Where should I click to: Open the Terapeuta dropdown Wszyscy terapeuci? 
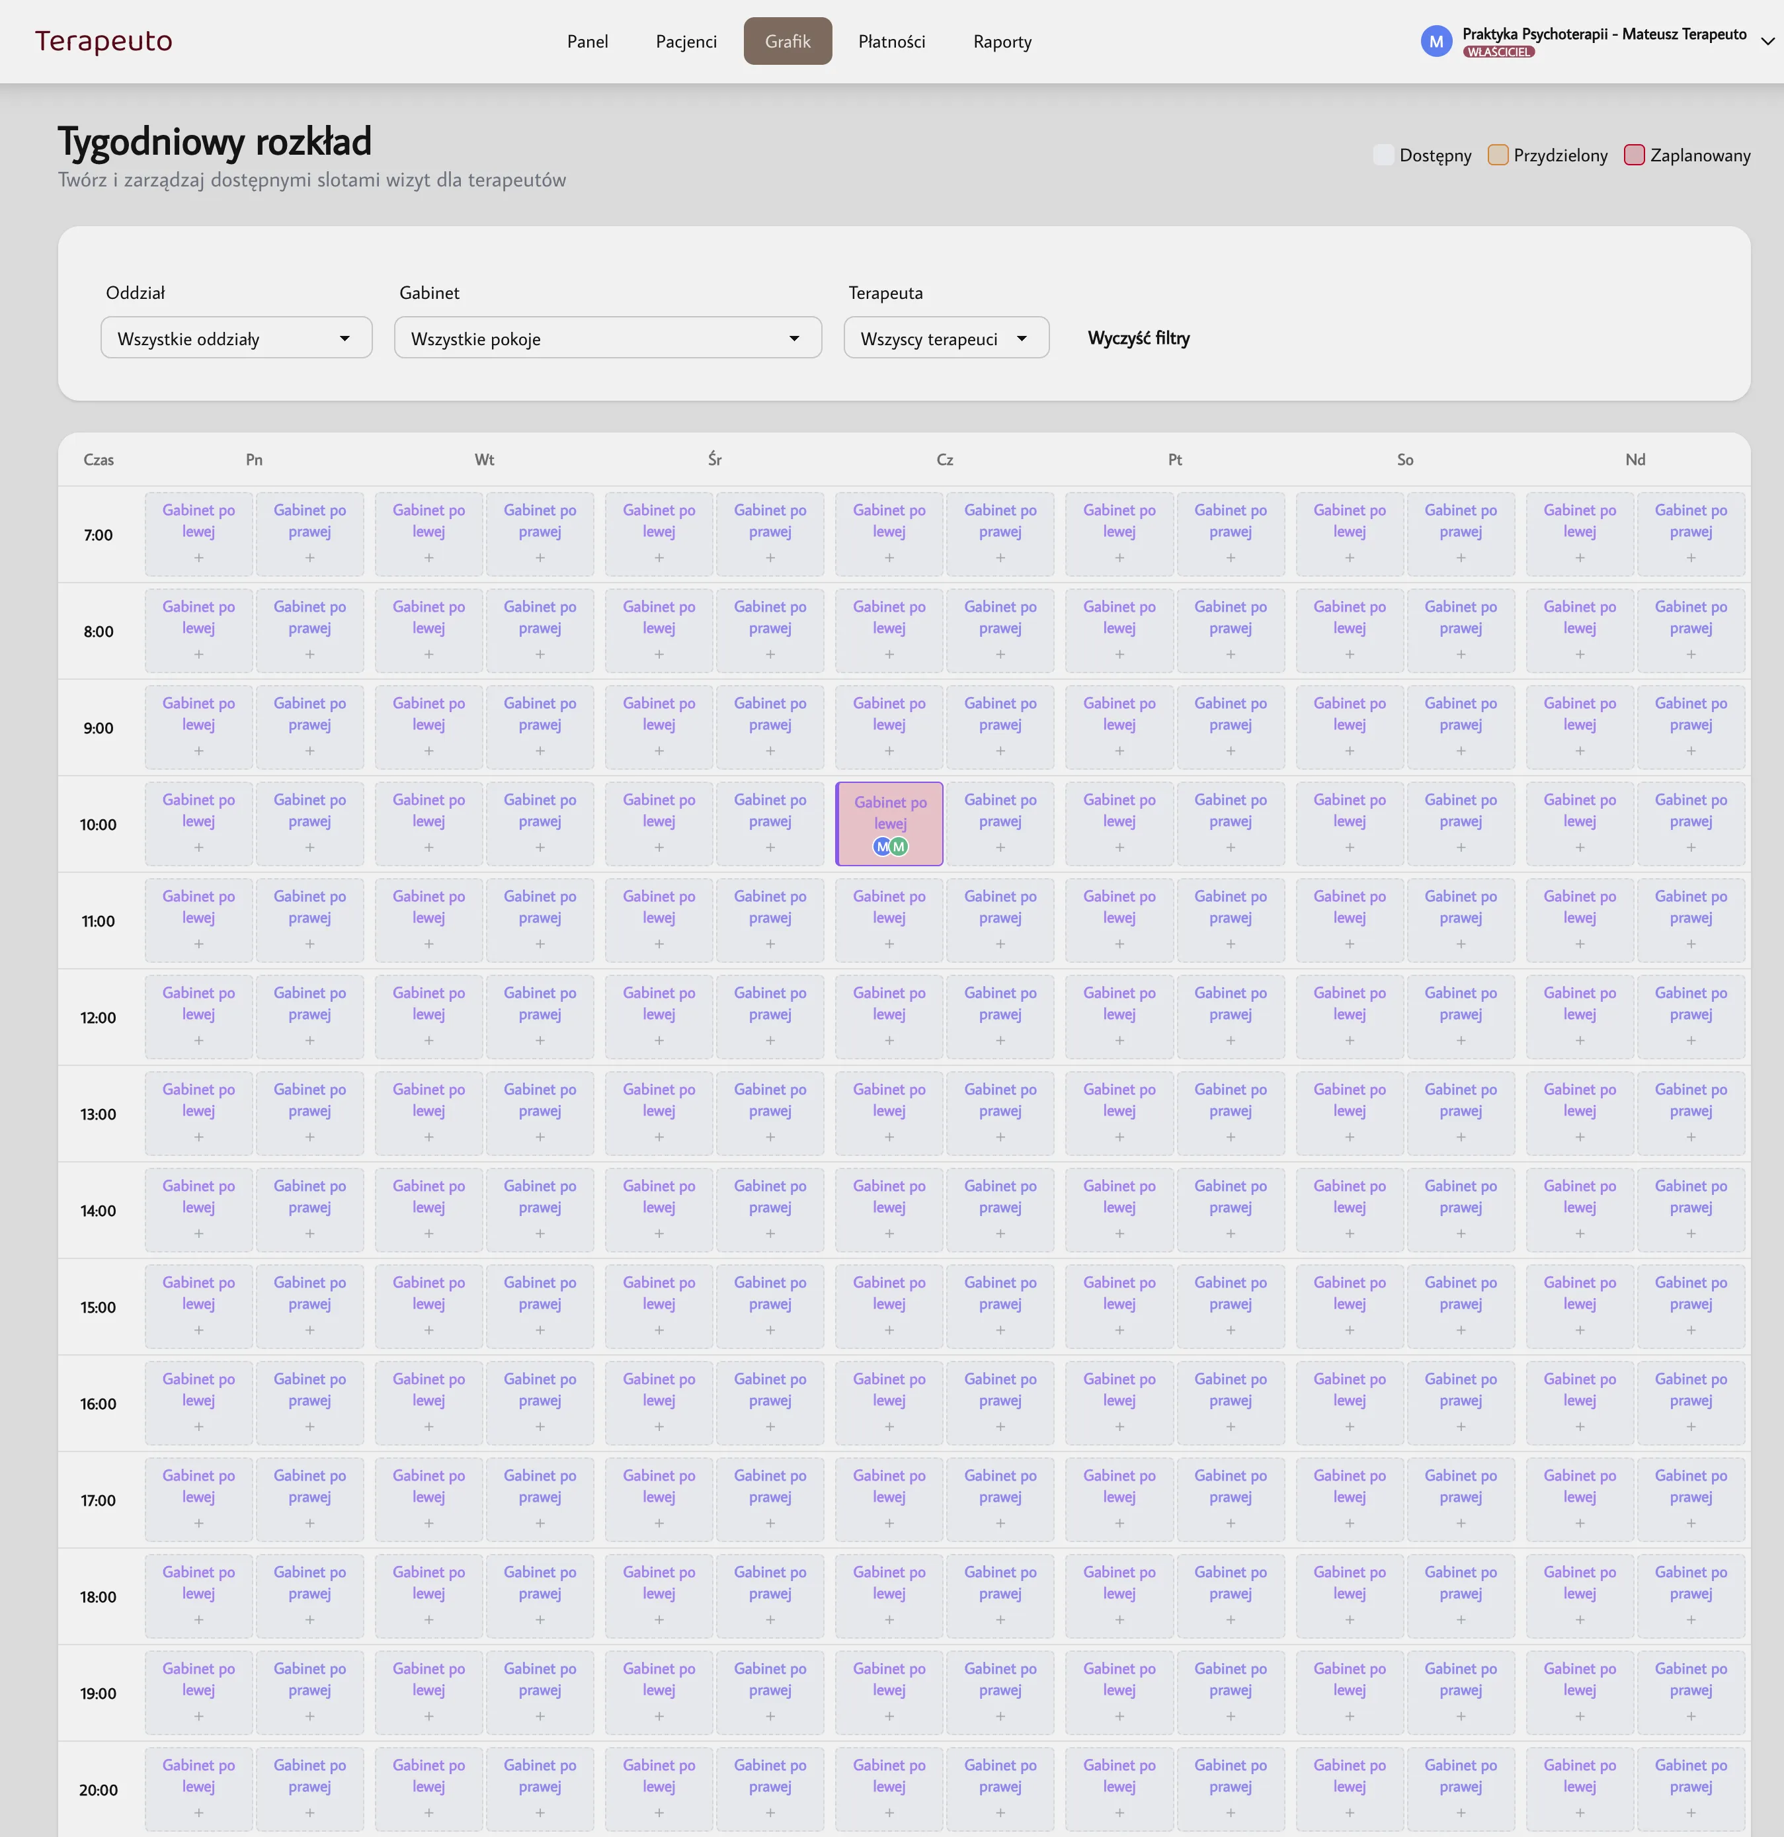click(946, 339)
